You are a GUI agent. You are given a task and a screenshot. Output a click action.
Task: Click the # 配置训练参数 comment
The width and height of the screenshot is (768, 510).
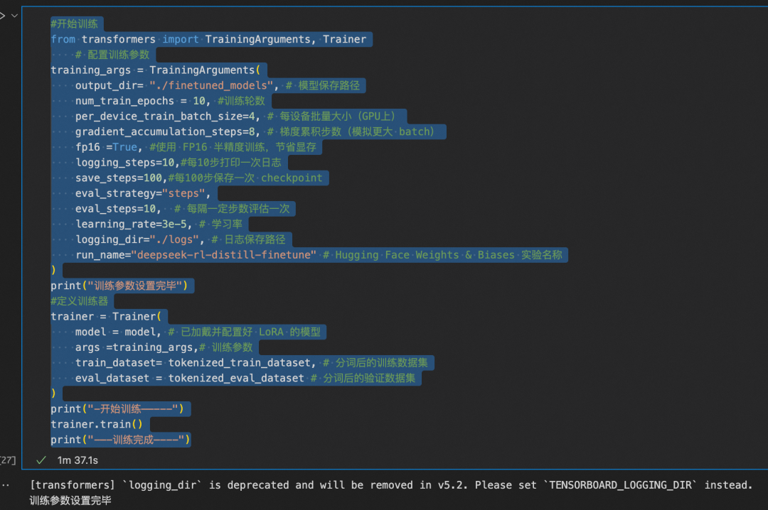[112, 54]
